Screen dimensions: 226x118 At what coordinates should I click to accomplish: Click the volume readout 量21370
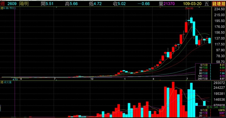[167, 4]
